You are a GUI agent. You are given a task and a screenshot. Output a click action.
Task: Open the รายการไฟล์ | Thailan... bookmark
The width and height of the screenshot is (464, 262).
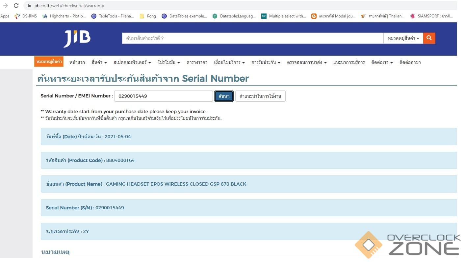coord(383,16)
